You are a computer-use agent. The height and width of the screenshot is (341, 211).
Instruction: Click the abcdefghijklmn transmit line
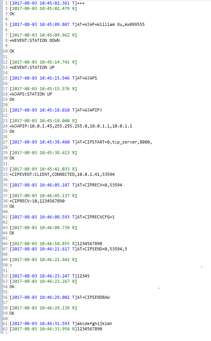61,323
